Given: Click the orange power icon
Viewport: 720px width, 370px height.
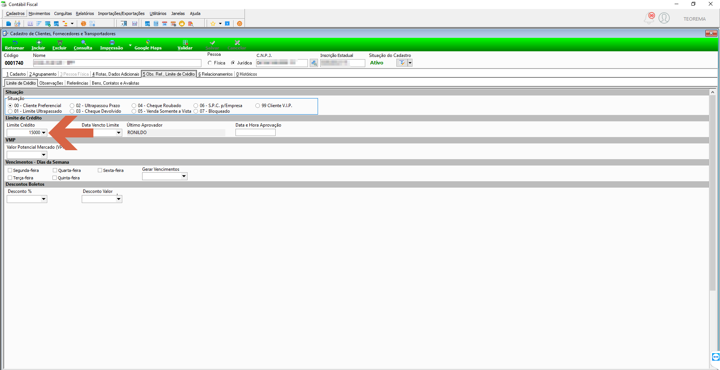Looking at the screenshot, I should click(x=239, y=24).
